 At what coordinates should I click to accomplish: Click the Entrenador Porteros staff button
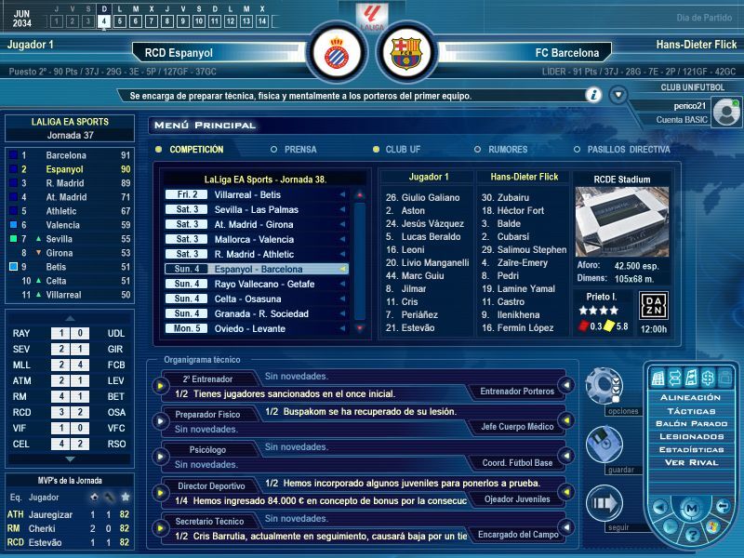point(511,392)
